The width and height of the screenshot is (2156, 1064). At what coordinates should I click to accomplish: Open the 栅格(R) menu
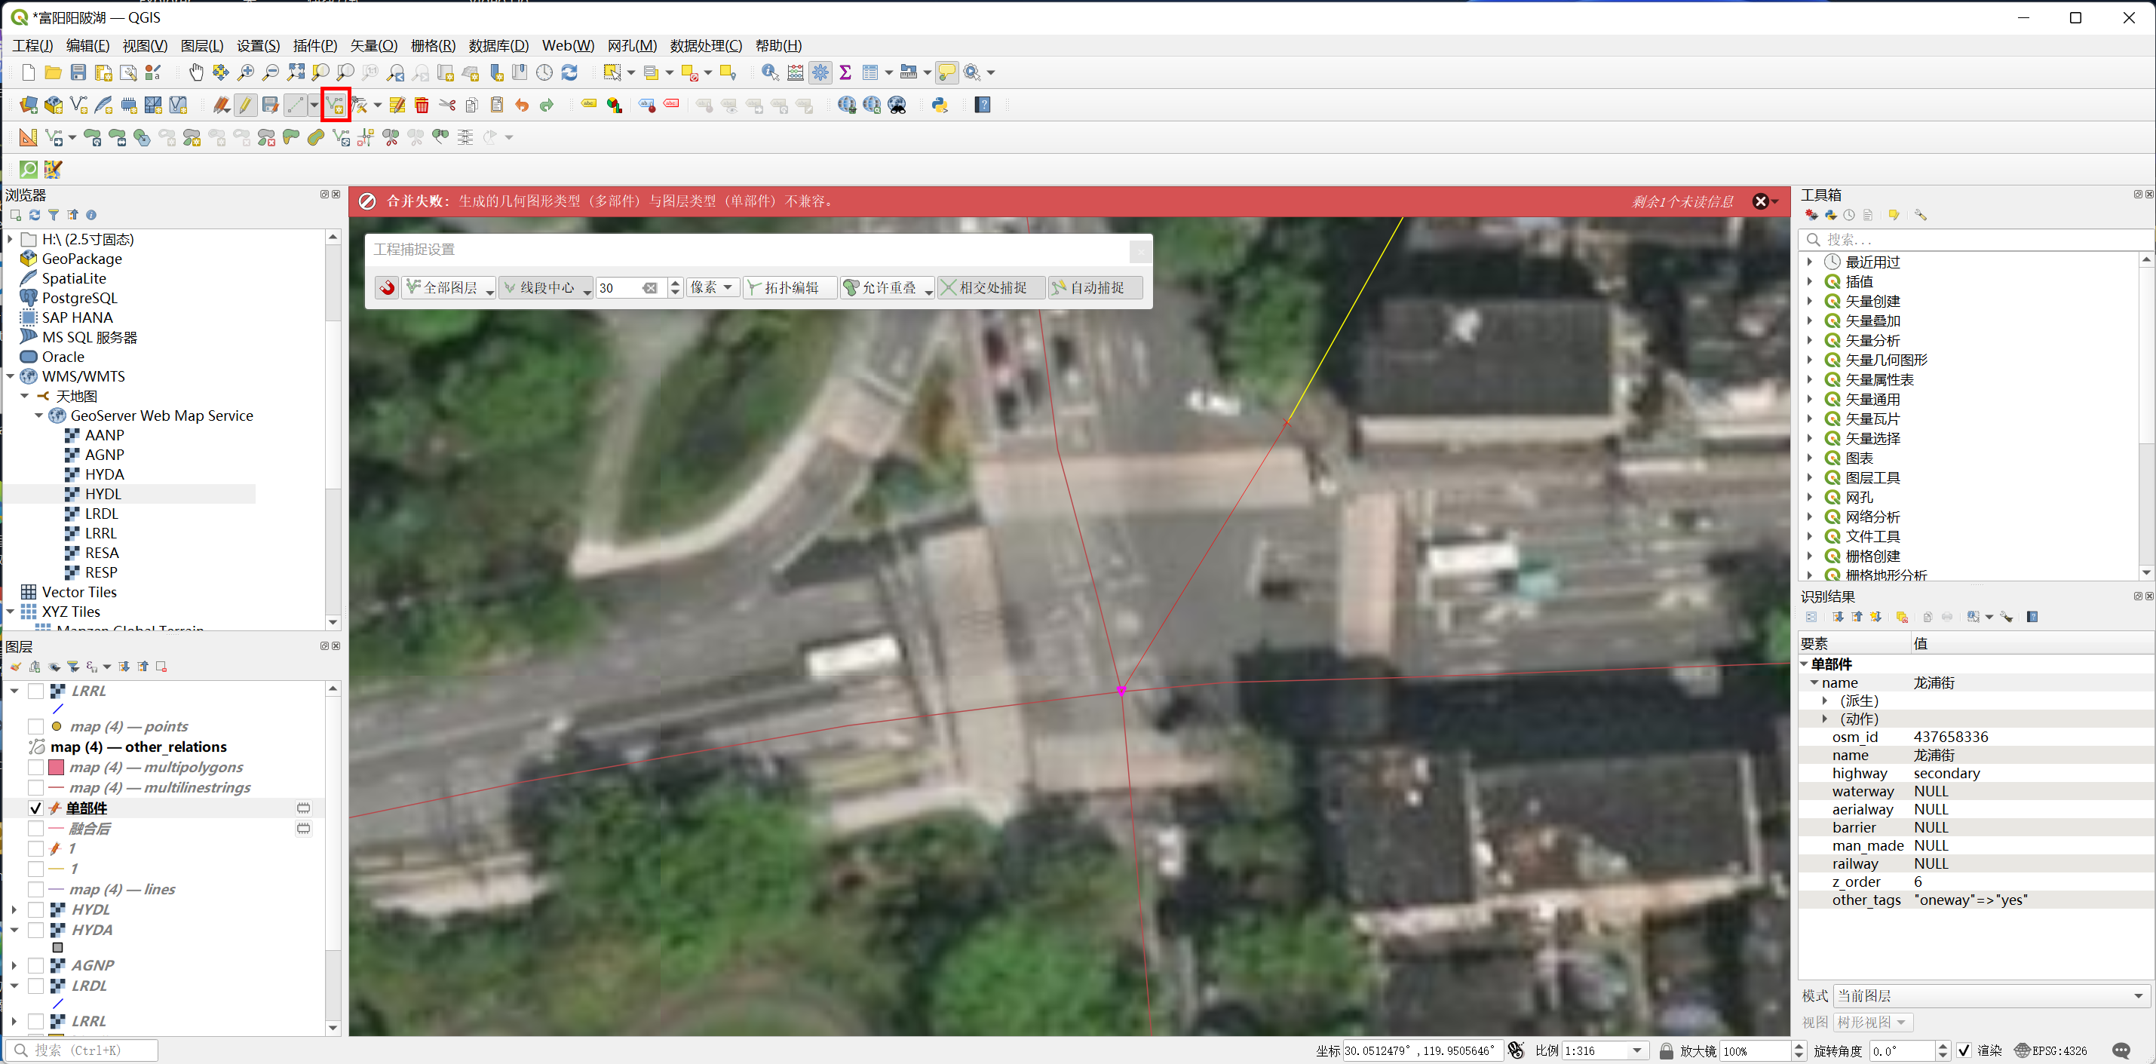click(x=433, y=45)
